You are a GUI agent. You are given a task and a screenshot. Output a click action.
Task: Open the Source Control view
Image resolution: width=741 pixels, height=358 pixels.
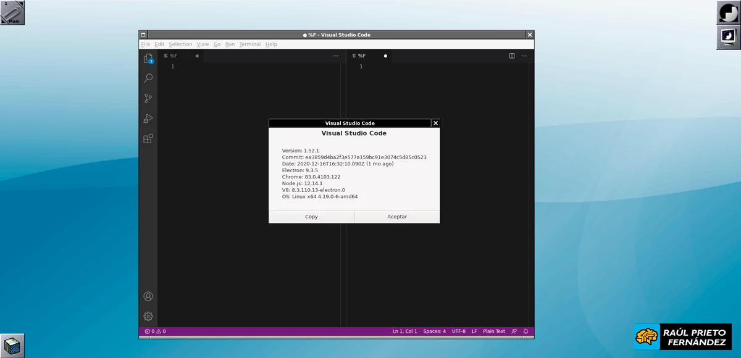148,98
